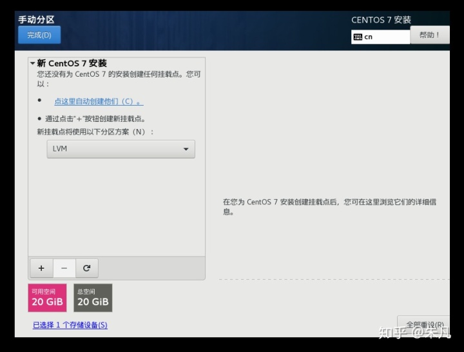
Task: Click the gray 总空间 20 GiB box
Action: (93, 298)
